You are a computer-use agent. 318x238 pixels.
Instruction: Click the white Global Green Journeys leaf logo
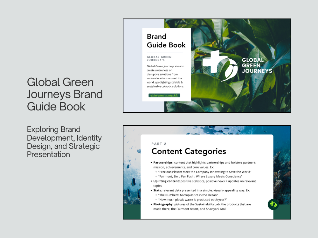[220, 66]
